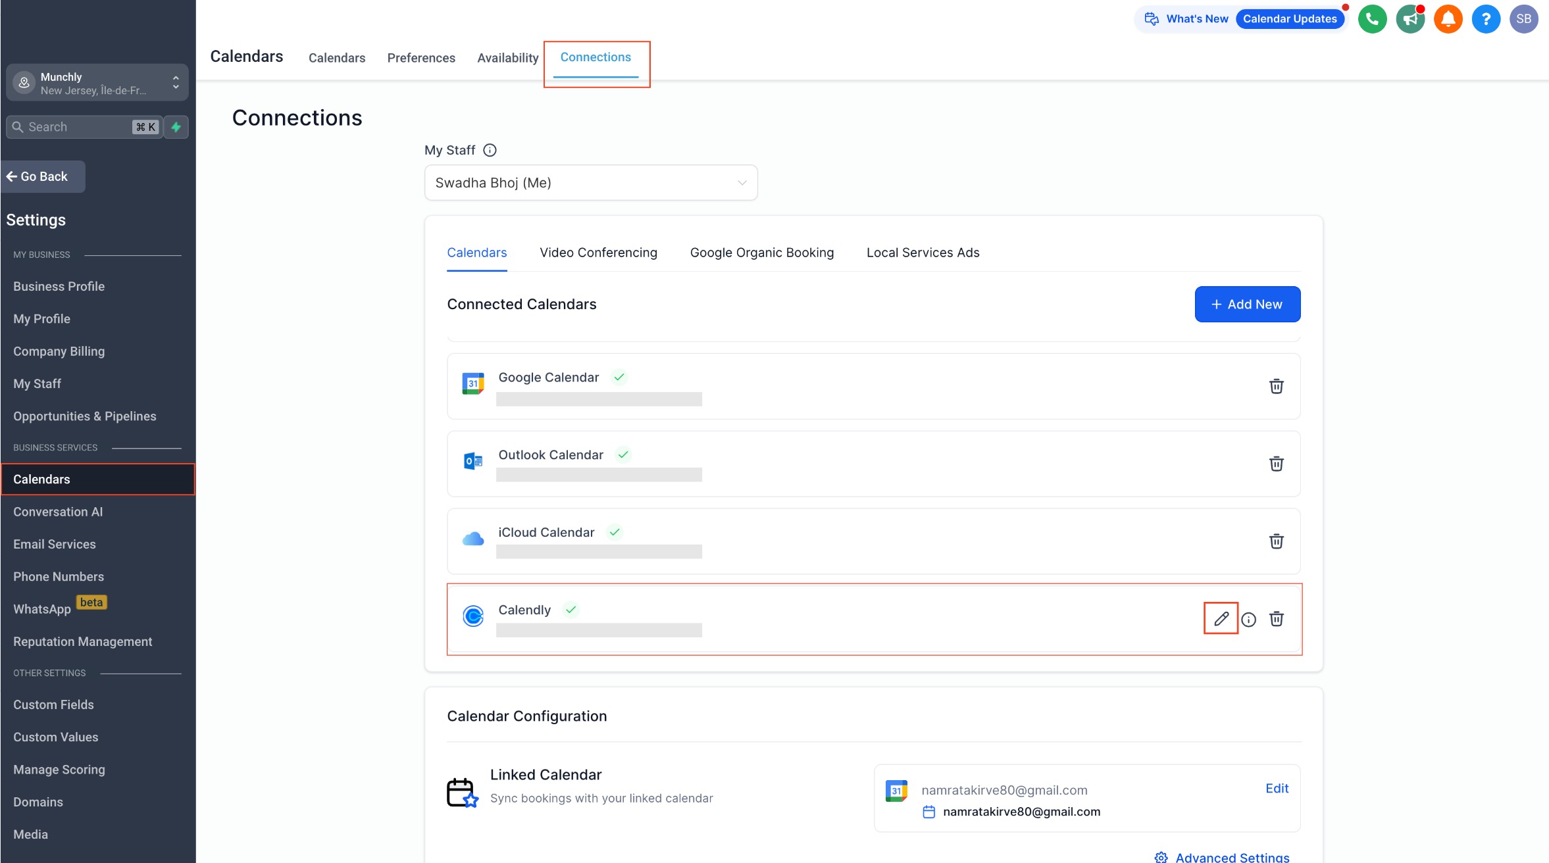Click the Add New button
1549x863 pixels.
tap(1247, 305)
